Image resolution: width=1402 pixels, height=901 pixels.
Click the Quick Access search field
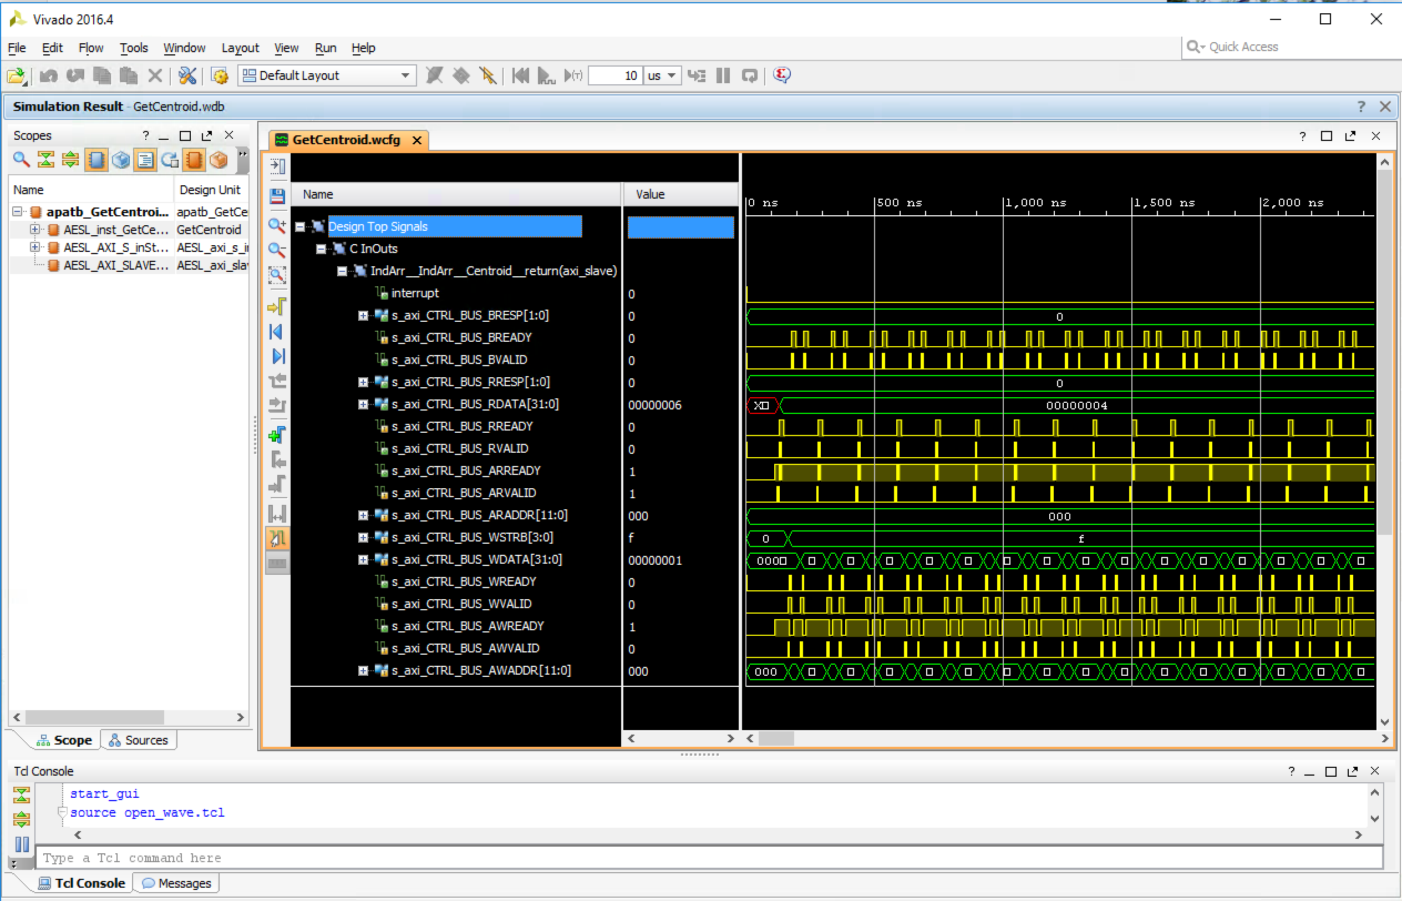1292,47
